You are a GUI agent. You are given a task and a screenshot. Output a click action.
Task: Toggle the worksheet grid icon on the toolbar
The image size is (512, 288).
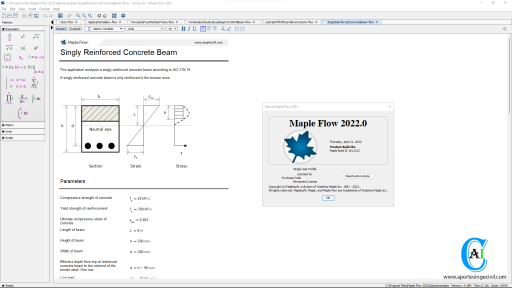coord(59,15)
